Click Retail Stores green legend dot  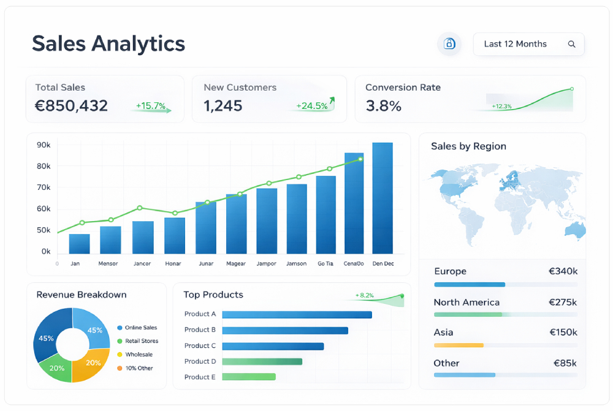pos(120,341)
